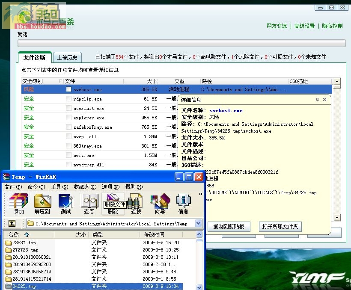Sort by security level (安全级别) column
The image size is (351, 290).
coord(42,81)
